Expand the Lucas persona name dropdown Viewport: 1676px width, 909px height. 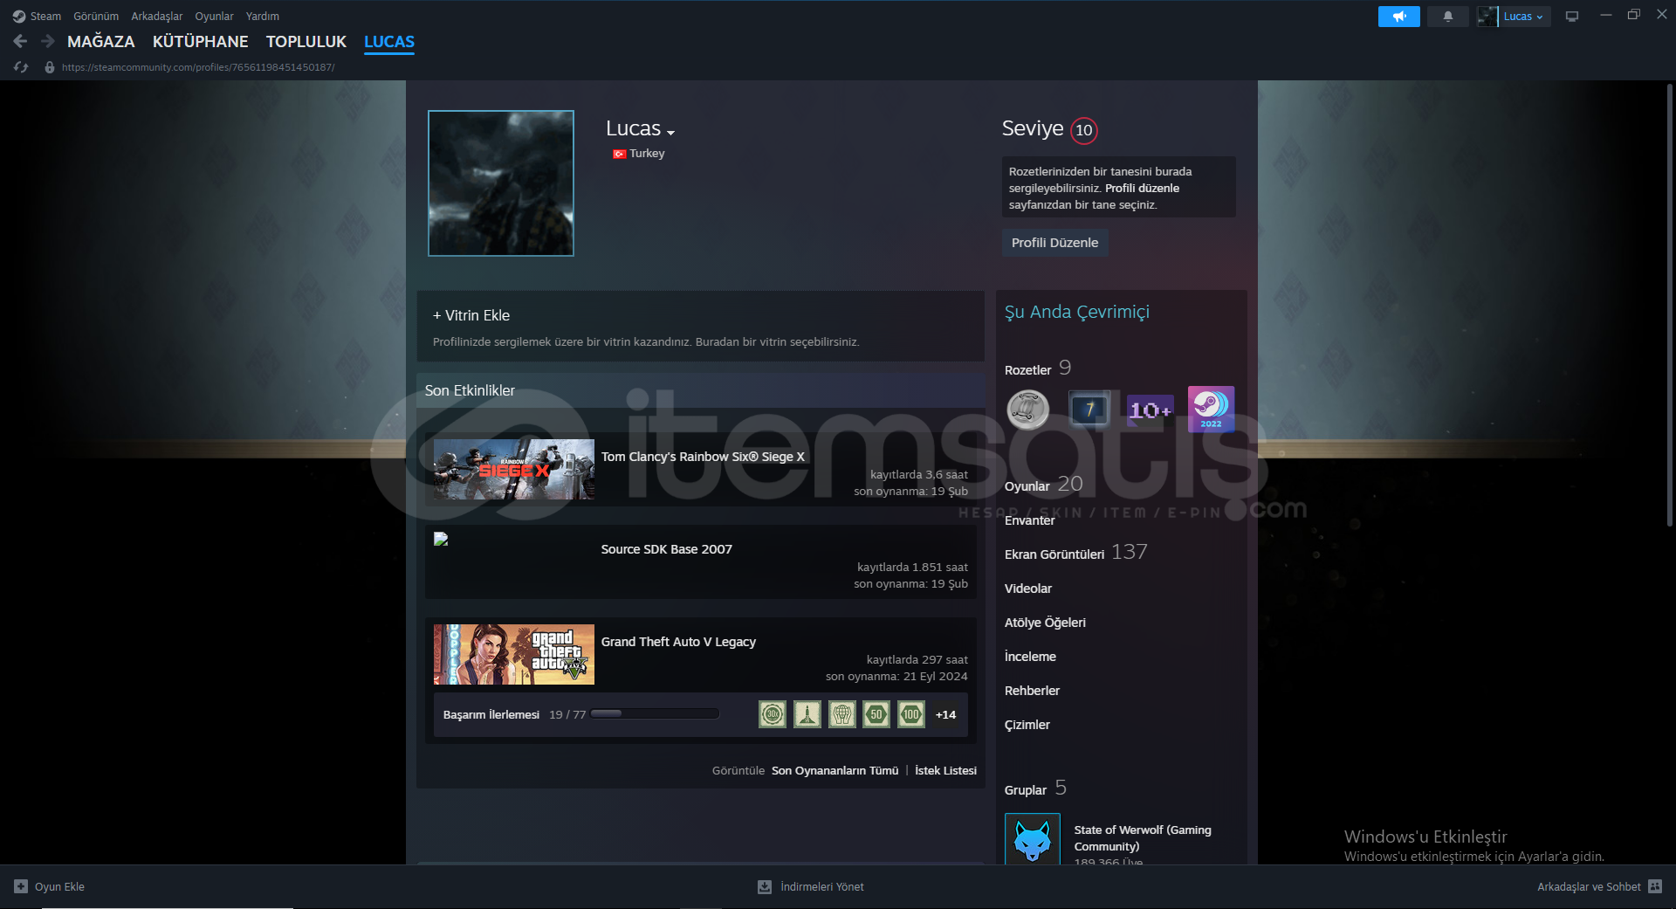click(670, 133)
